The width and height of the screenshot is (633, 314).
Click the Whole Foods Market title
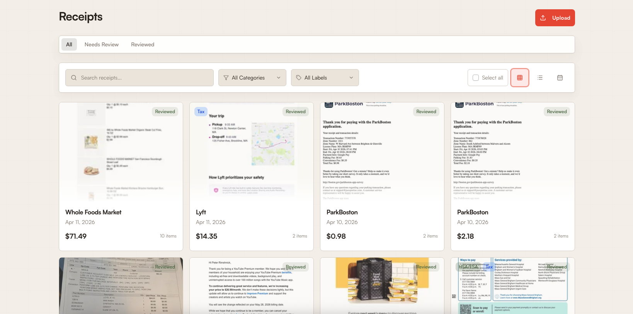[x=94, y=212]
